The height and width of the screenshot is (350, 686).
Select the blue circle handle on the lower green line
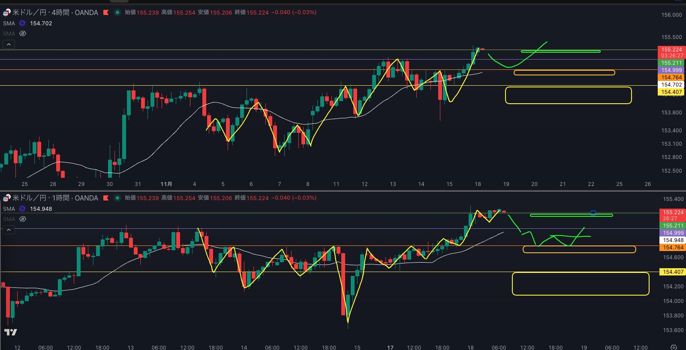point(593,213)
